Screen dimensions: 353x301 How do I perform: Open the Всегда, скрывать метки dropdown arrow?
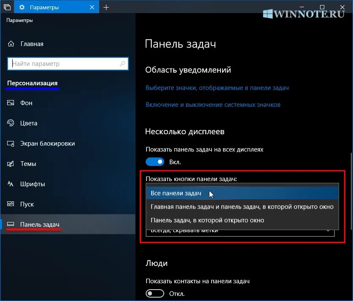click(x=328, y=231)
